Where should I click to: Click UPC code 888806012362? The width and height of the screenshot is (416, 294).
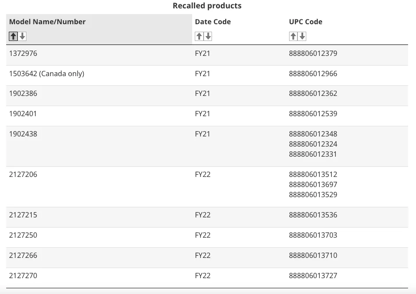click(313, 93)
